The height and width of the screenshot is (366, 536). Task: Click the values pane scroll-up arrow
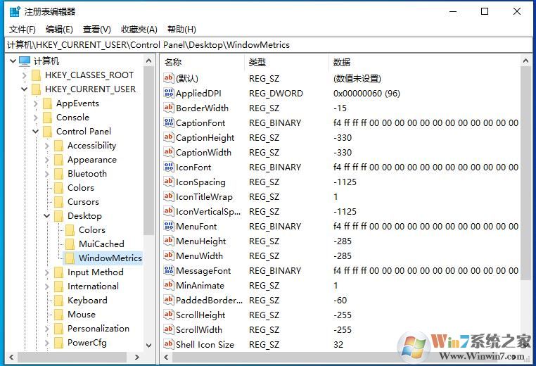click(x=525, y=61)
